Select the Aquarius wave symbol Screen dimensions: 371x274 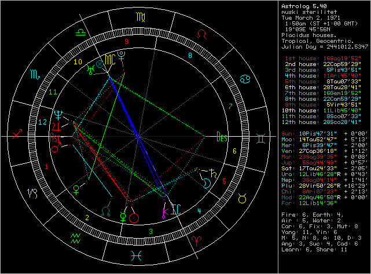(75, 237)
